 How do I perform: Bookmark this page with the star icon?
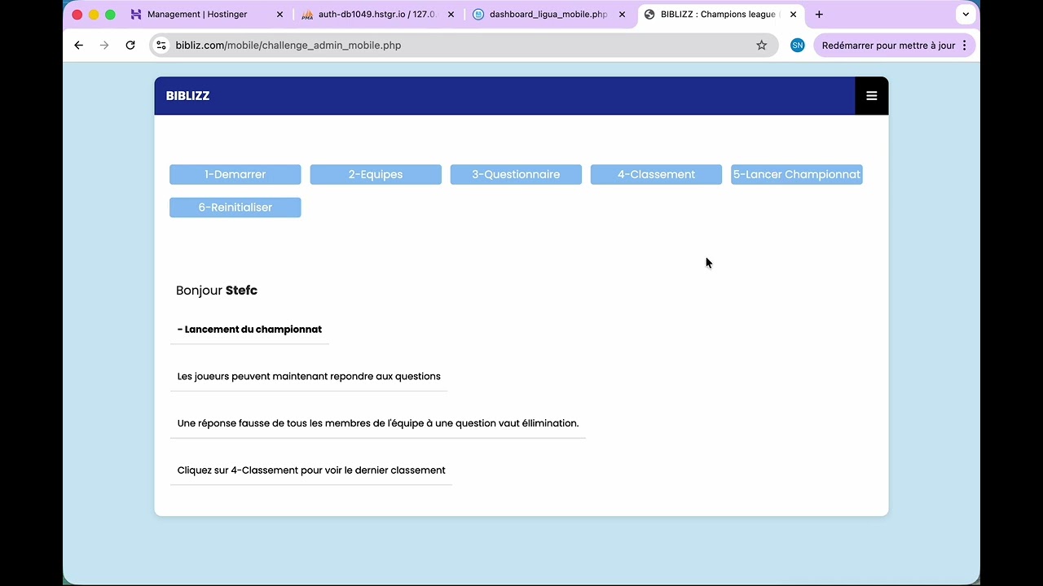click(762, 46)
